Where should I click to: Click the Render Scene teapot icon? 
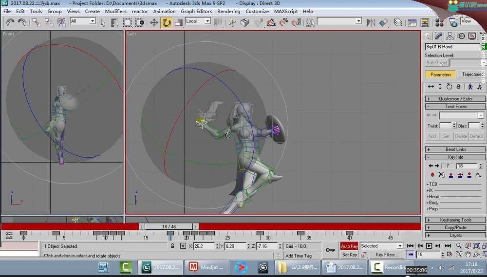[x=453, y=22]
